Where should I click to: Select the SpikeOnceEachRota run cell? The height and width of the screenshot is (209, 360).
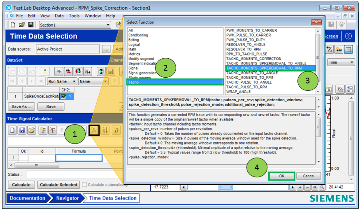click(41, 96)
